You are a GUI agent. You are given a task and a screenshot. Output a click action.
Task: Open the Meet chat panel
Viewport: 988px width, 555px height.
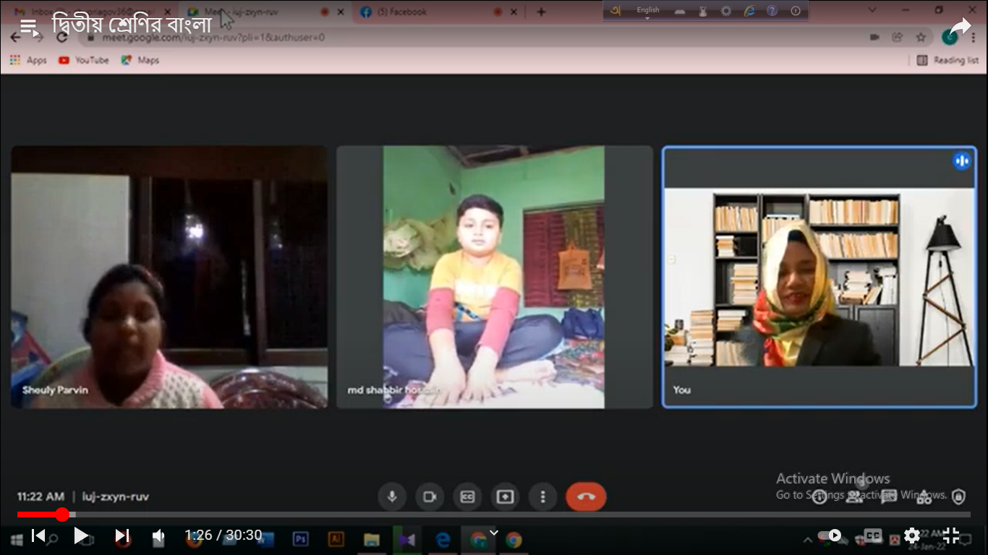coord(889,496)
